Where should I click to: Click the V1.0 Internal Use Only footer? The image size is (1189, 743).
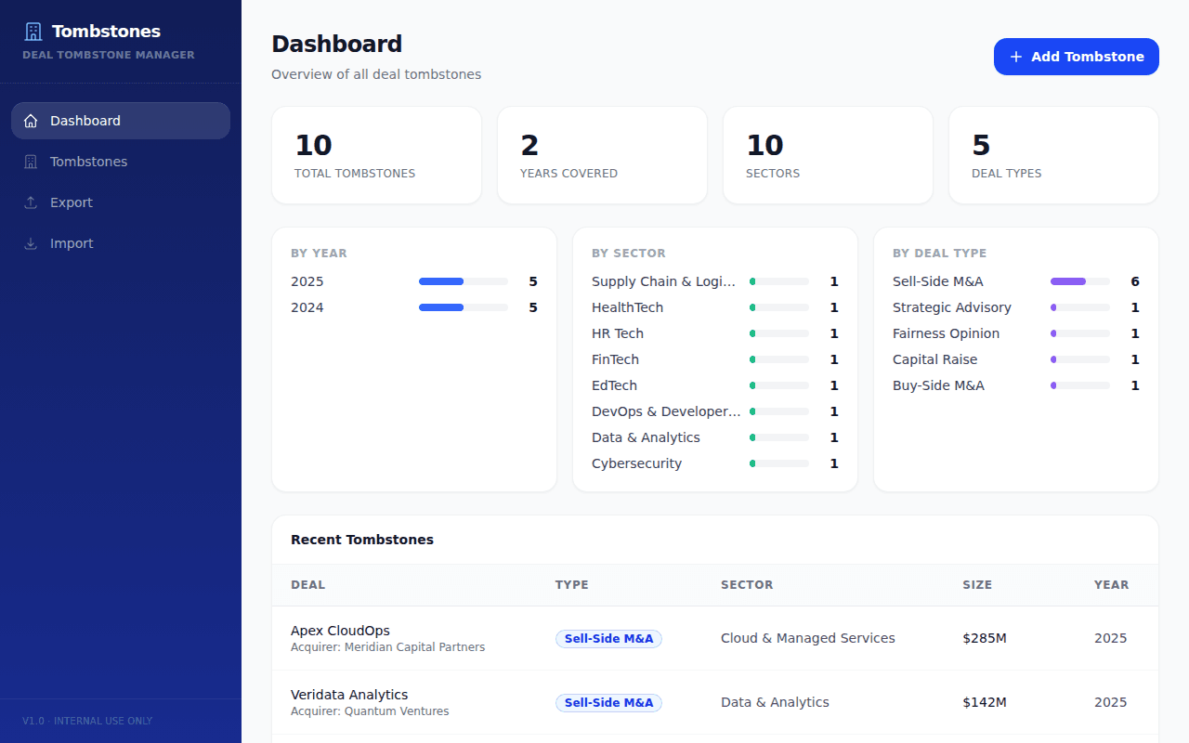click(x=87, y=721)
